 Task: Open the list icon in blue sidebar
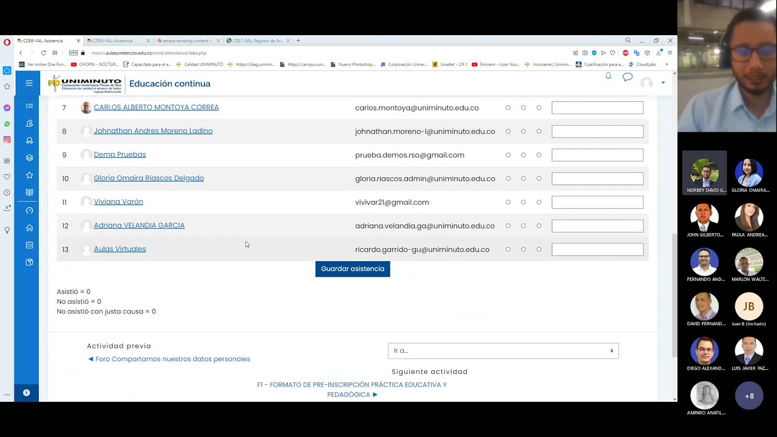[x=29, y=106]
